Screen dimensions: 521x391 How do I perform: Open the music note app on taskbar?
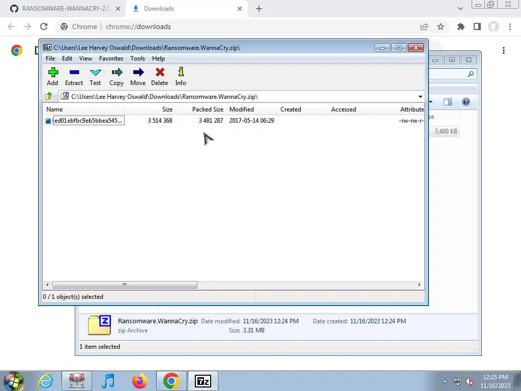pyautogui.click(x=108, y=381)
